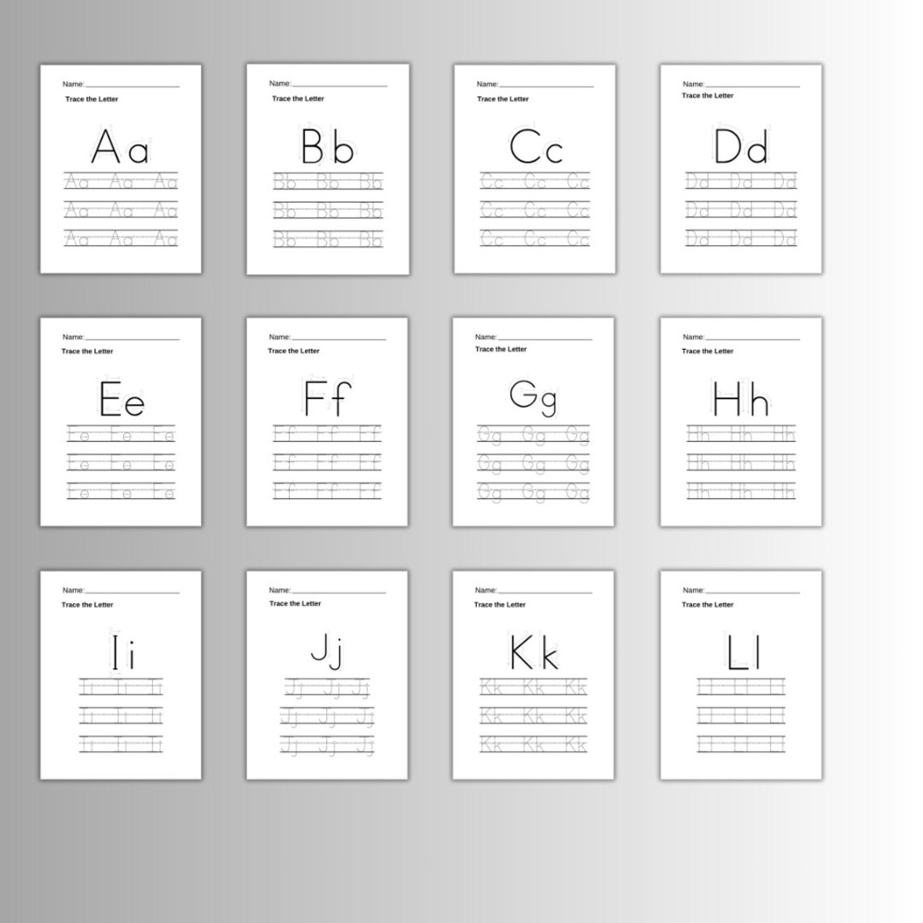923x923 pixels.
Task: Select the letter Bb worksheet thumbnail
Action: click(327, 168)
